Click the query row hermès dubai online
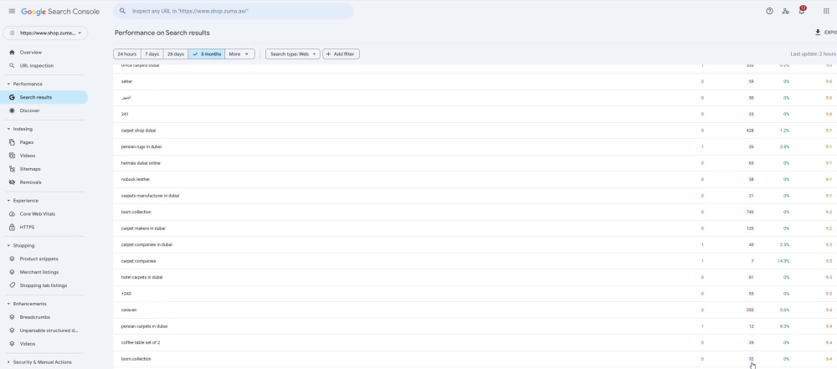837x369 pixels. [475, 163]
